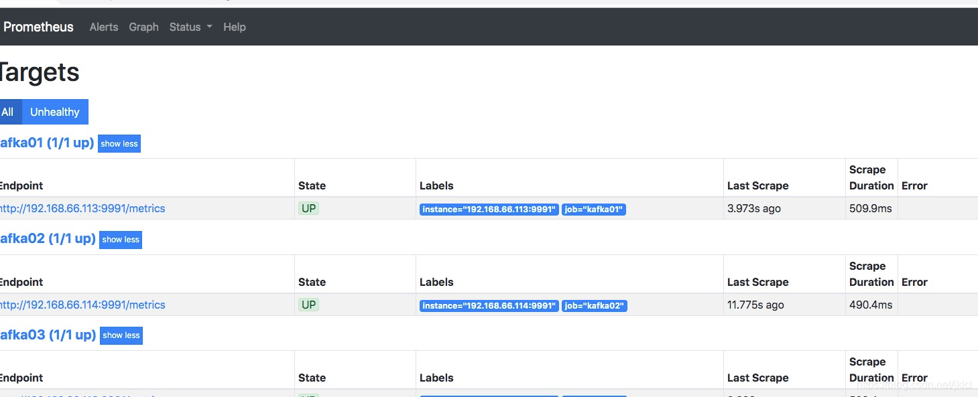This screenshot has width=978, height=397.
Task: Open endpoint 192.168.66.114:9991 metrics link
Action: click(82, 305)
